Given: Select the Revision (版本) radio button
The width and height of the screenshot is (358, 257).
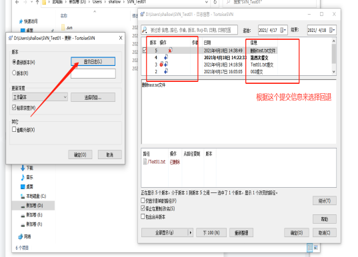Looking at the screenshot, I should coord(14,73).
